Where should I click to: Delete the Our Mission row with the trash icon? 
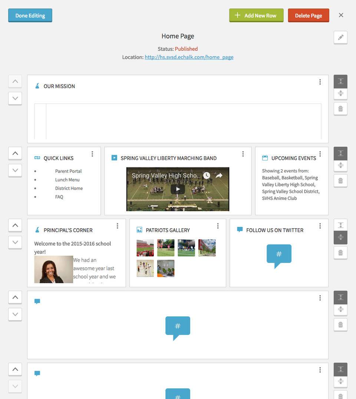coord(340,109)
